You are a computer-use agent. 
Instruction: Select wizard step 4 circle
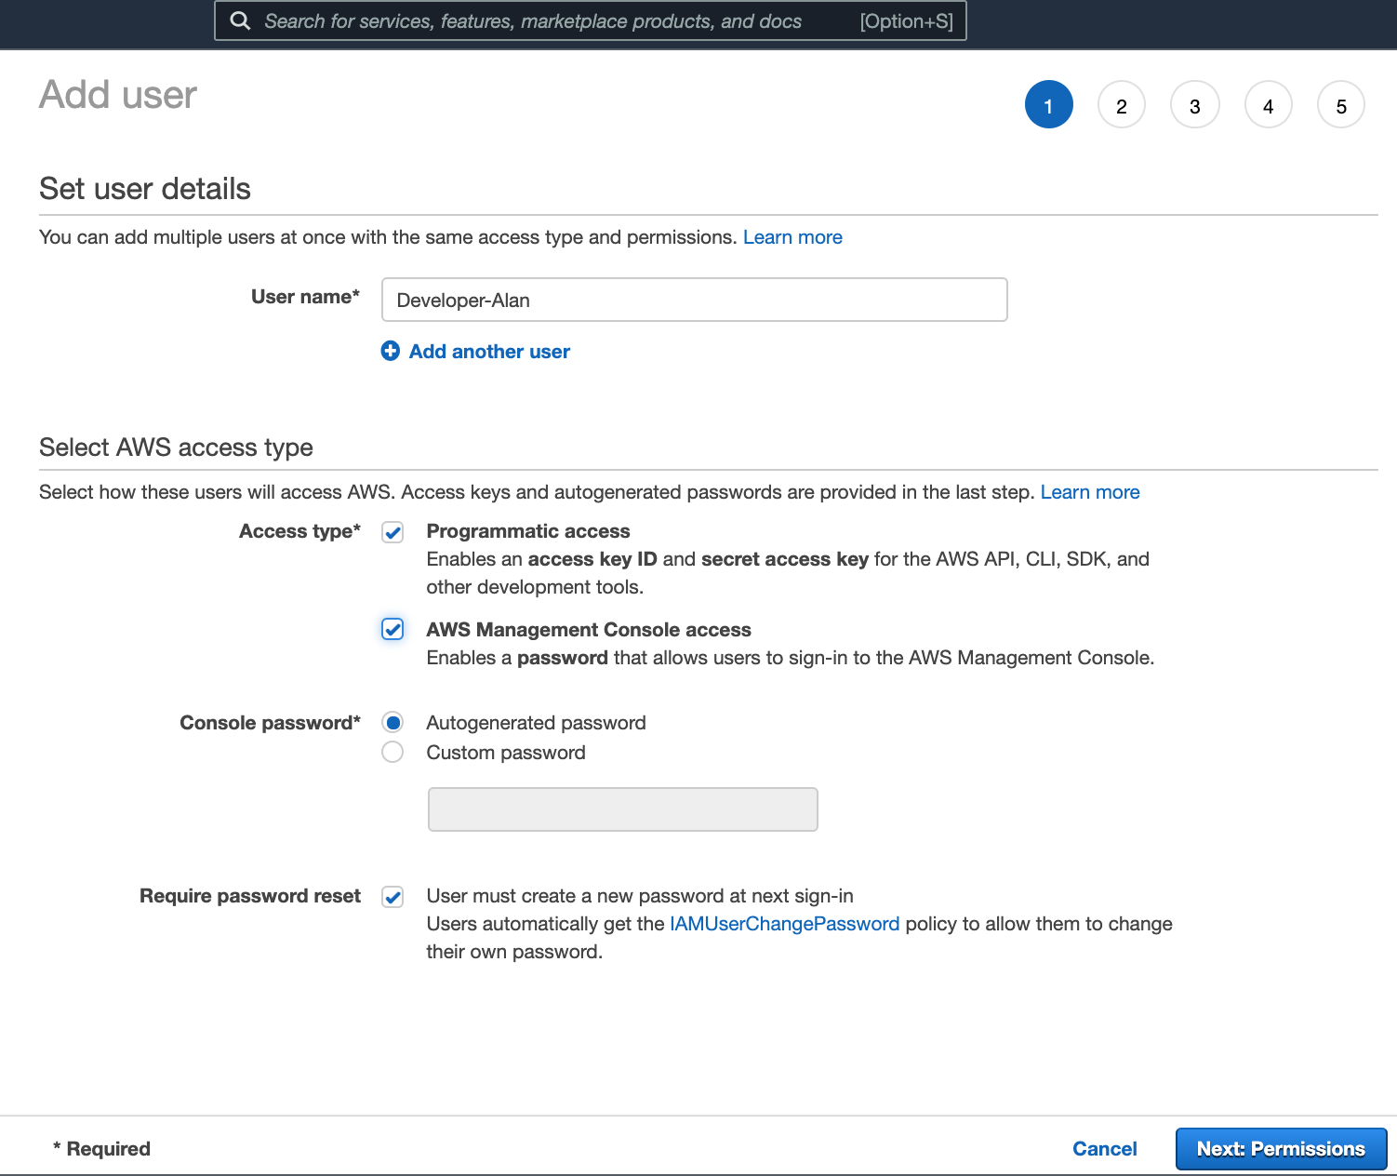click(1268, 104)
